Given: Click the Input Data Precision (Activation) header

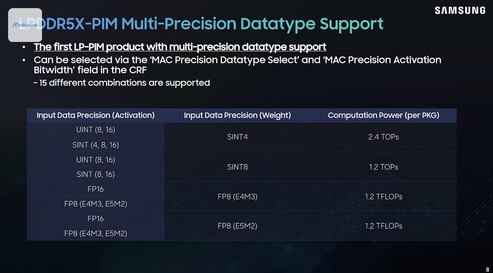Looking at the screenshot, I should (x=95, y=115).
